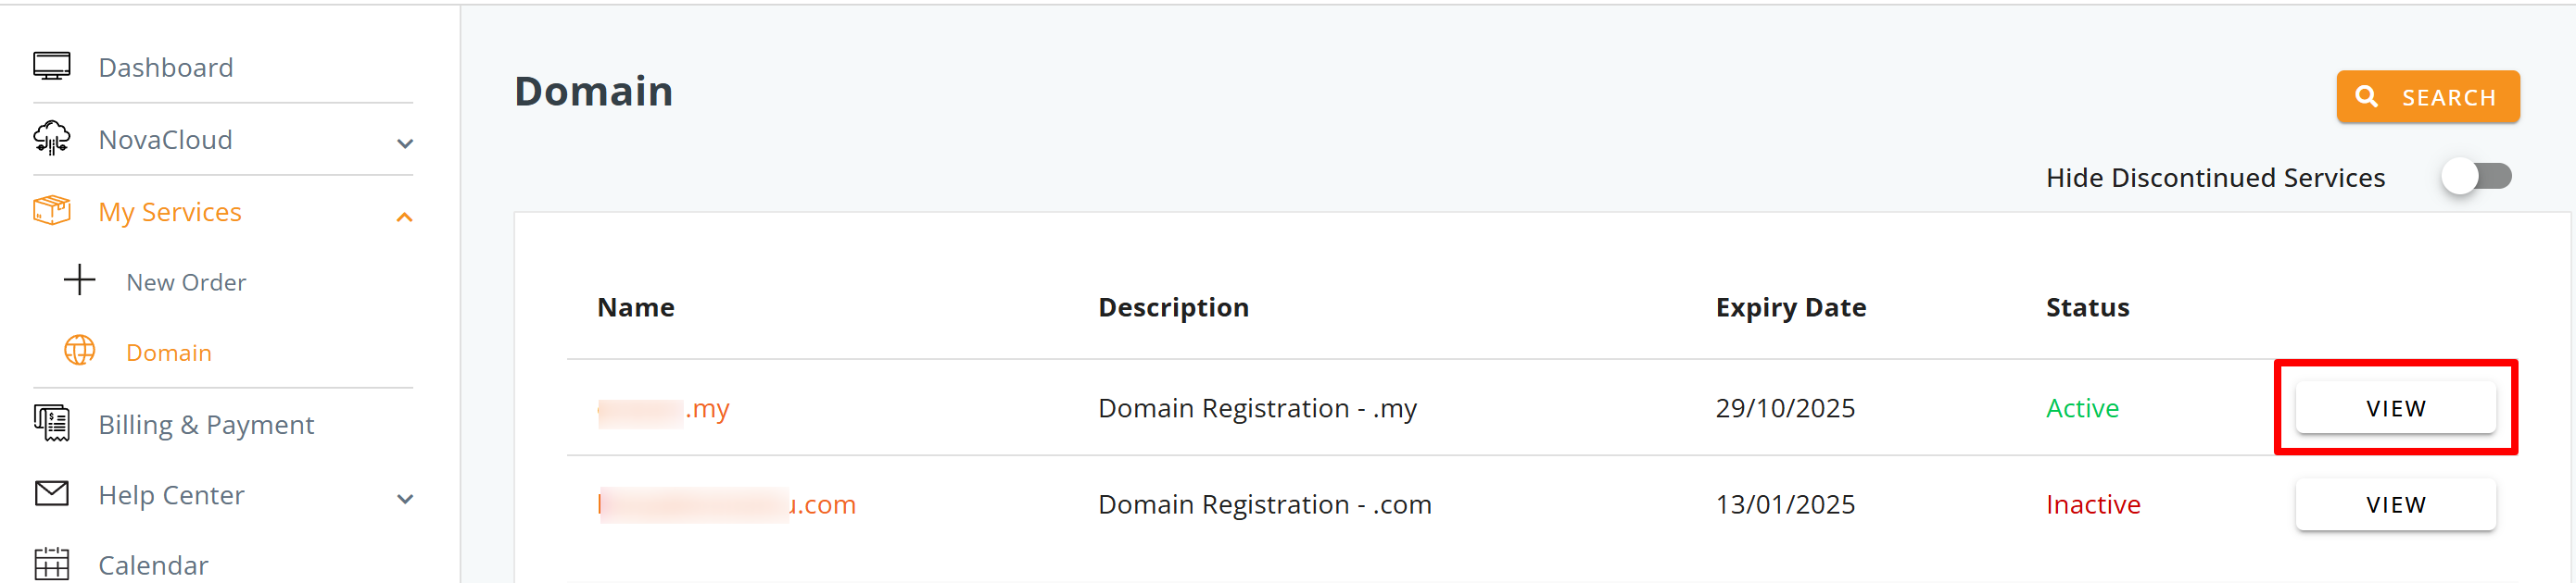
Task: Click the NovaCloud cloud icon
Action: tap(52, 139)
